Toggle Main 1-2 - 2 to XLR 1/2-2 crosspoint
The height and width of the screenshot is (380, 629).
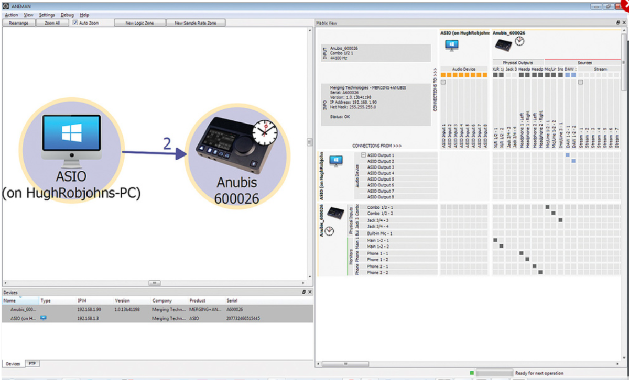click(502, 246)
